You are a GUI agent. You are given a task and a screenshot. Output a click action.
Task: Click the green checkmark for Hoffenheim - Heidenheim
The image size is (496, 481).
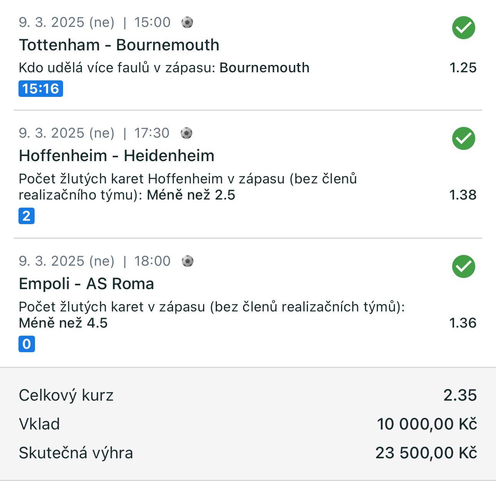(x=463, y=138)
